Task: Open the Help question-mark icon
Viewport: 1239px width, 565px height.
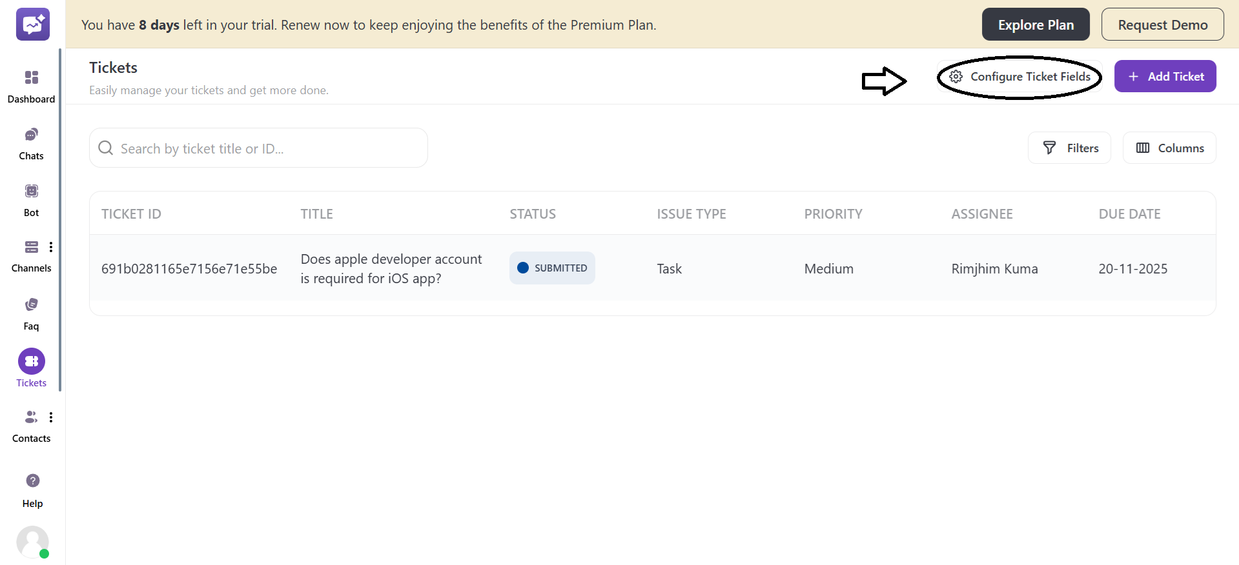Action: point(33,481)
